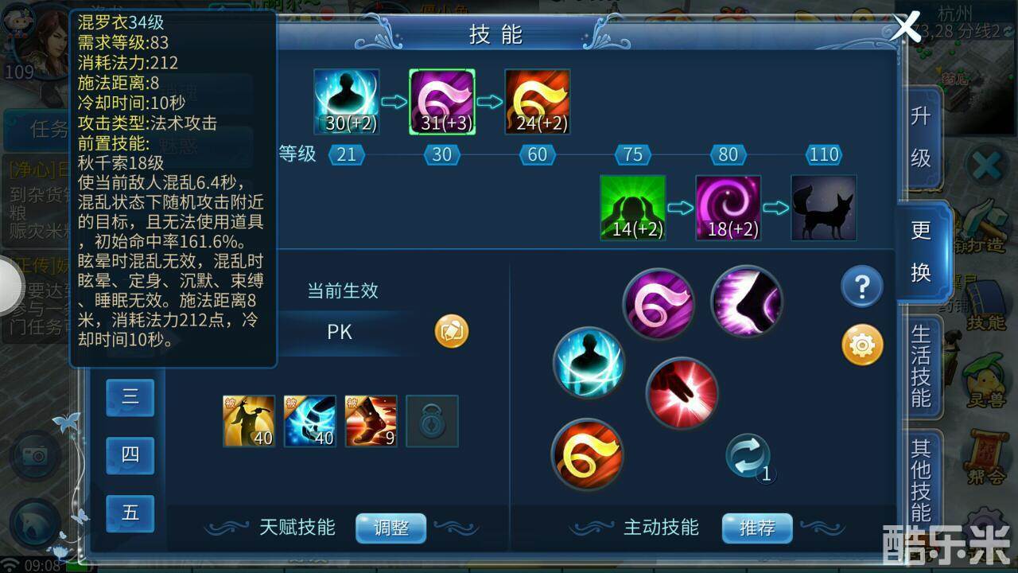This screenshot has width=1018, height=573.
Task: Select skill preset 三
Action: (x=130, y=396)
